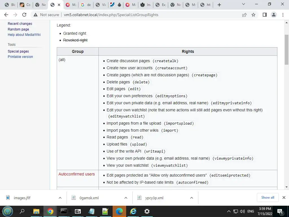Image resolution: width=289 pixels, height=217 pixels.
Task: Click the page vertical scrollbar thumb
Action: click(286, 49)
